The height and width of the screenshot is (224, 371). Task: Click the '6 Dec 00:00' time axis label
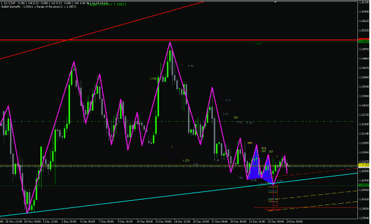click(87, 222)
